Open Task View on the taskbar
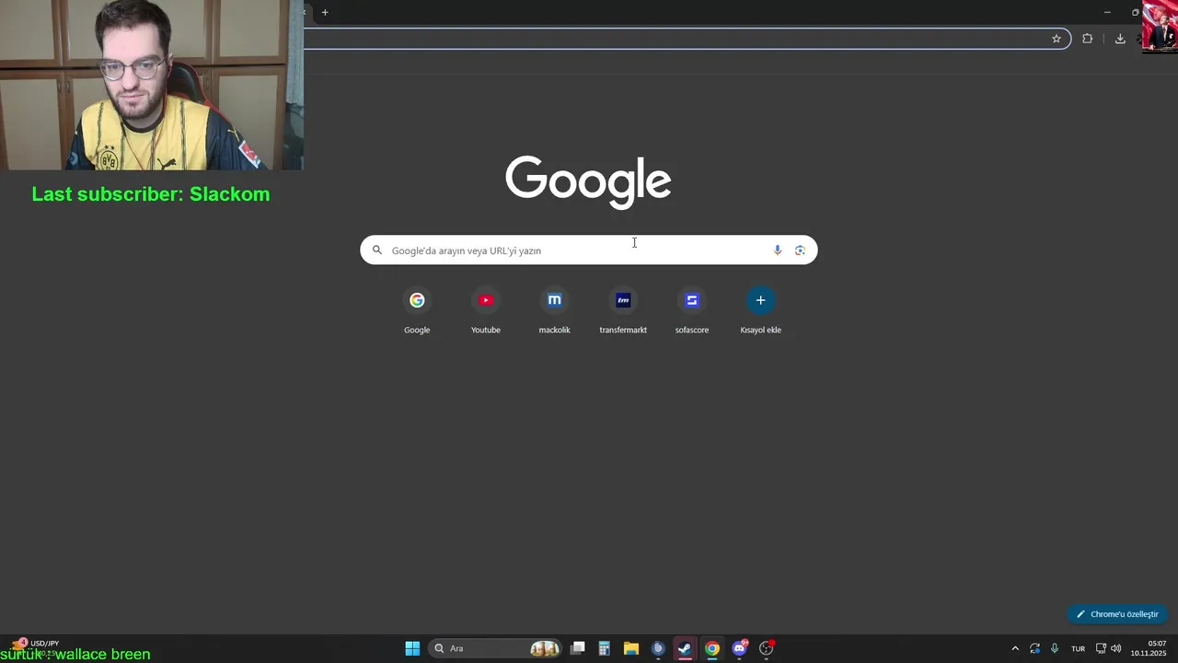The width and height of the screenshot is (1178, 663). pyautogui.click(x=578, y=648)
